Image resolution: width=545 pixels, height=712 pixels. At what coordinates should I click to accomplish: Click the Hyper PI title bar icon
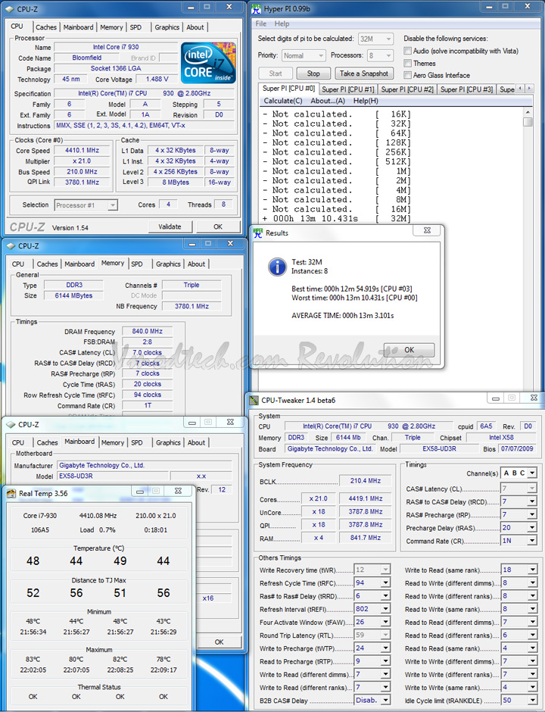[257, 8]
